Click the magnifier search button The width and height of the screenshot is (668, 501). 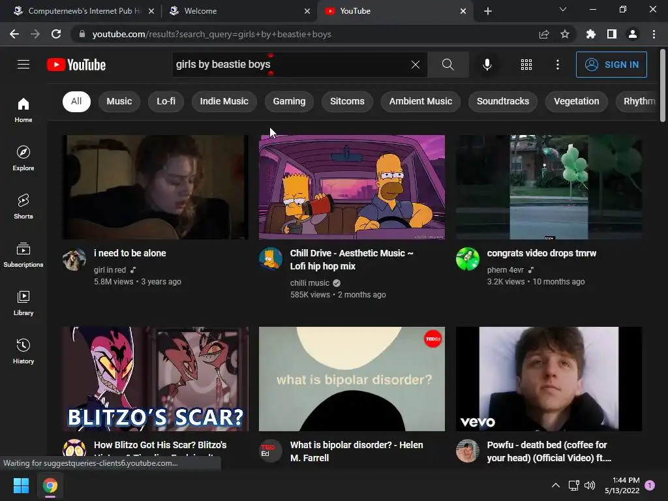tap(448, 65)
